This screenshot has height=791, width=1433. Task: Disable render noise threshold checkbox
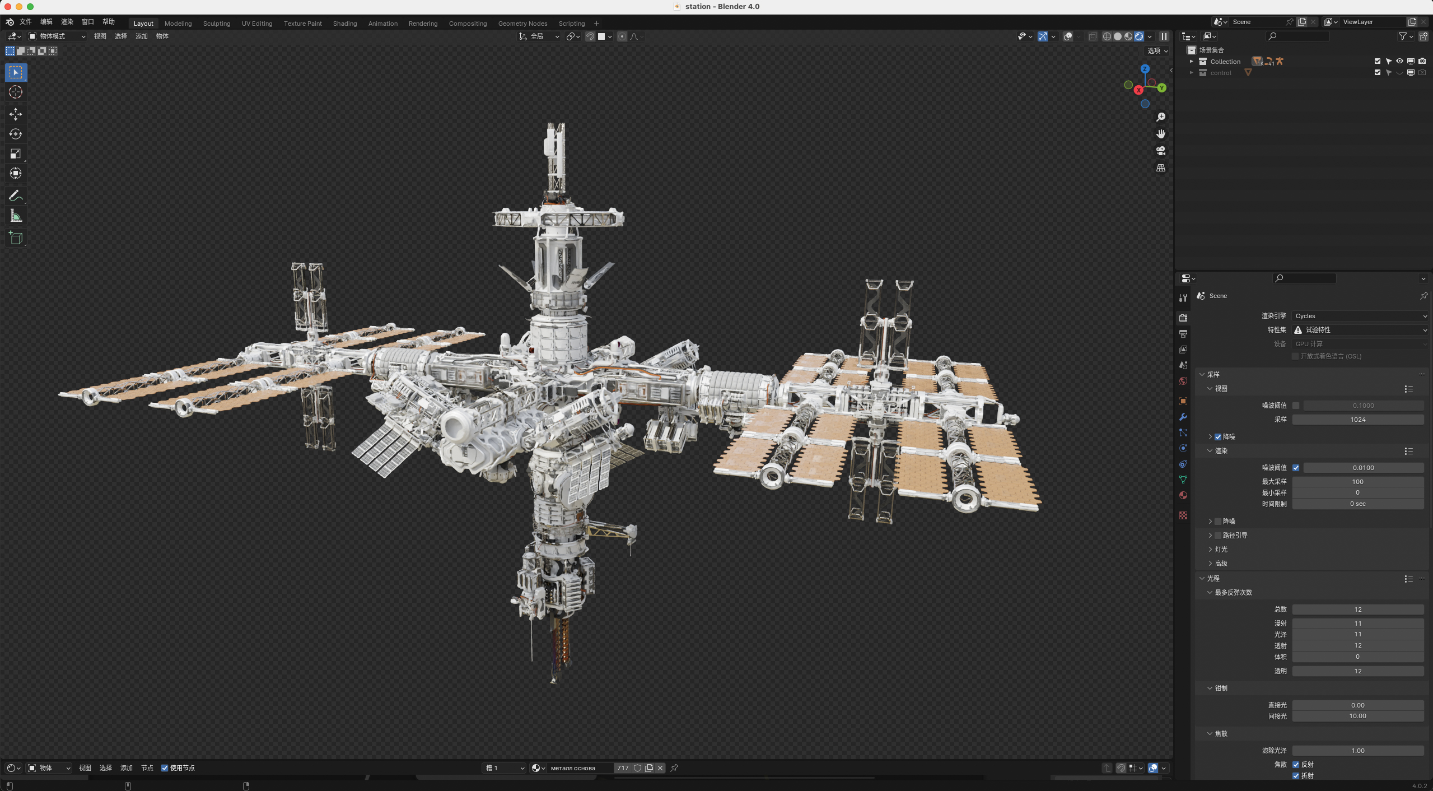1296,468
